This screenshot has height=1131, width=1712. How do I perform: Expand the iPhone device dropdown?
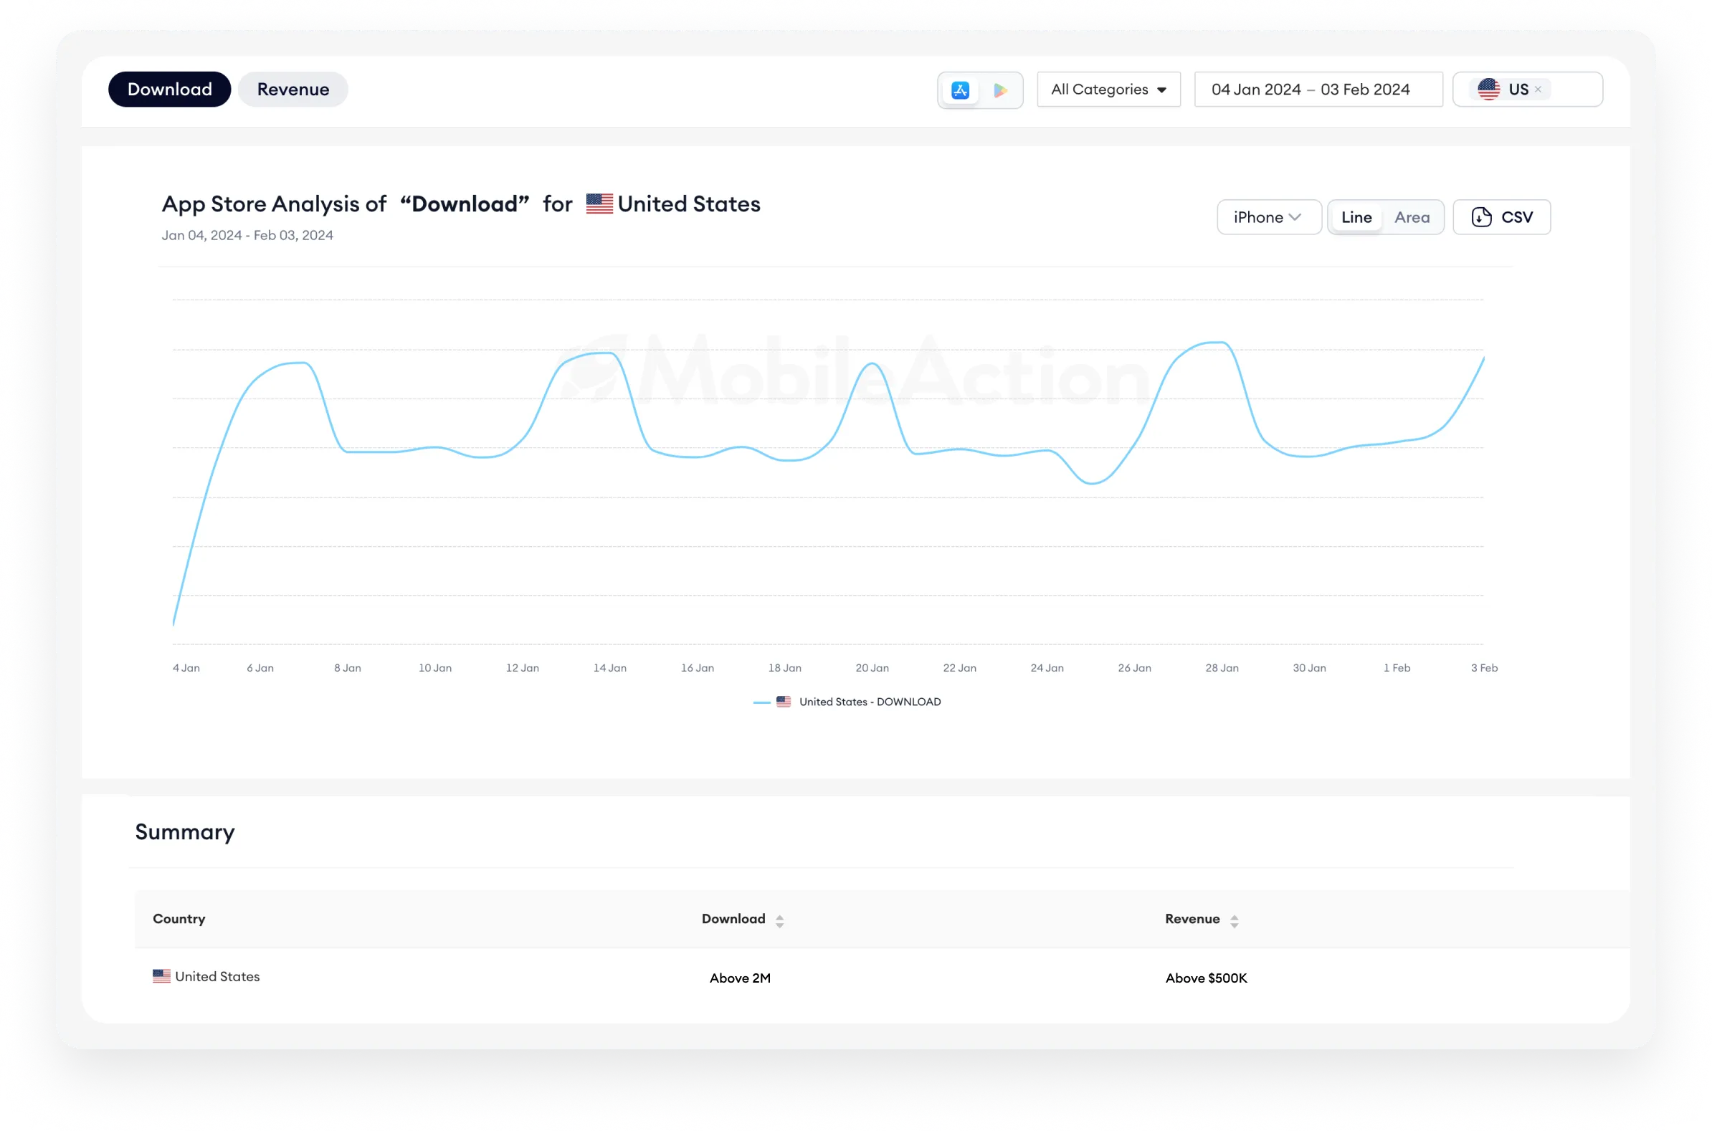pos(1268,217)
